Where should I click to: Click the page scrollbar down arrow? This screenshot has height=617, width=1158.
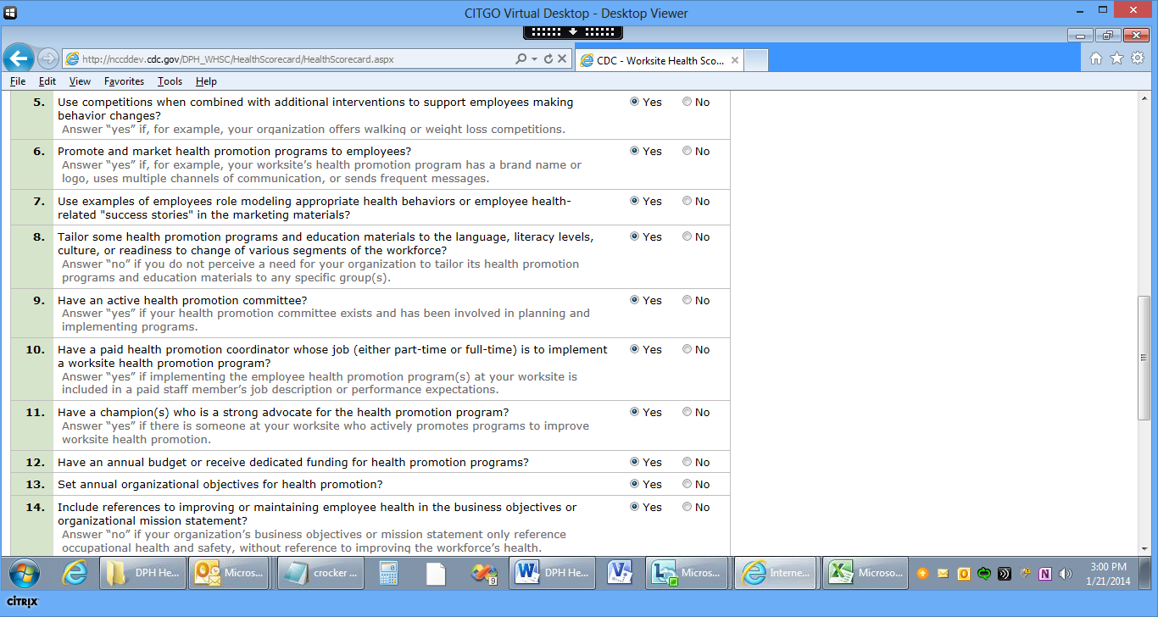click(x=1144, y=548)
